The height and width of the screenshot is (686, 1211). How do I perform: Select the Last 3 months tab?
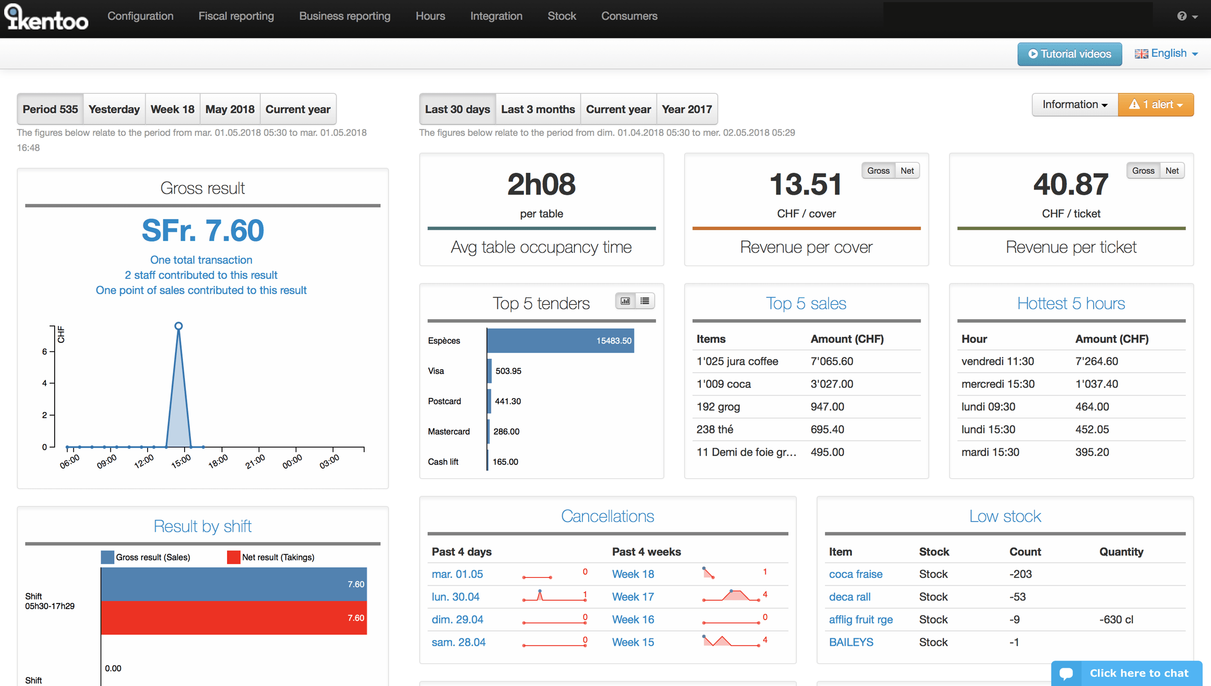pyautogui.click(x=537, y=109)
